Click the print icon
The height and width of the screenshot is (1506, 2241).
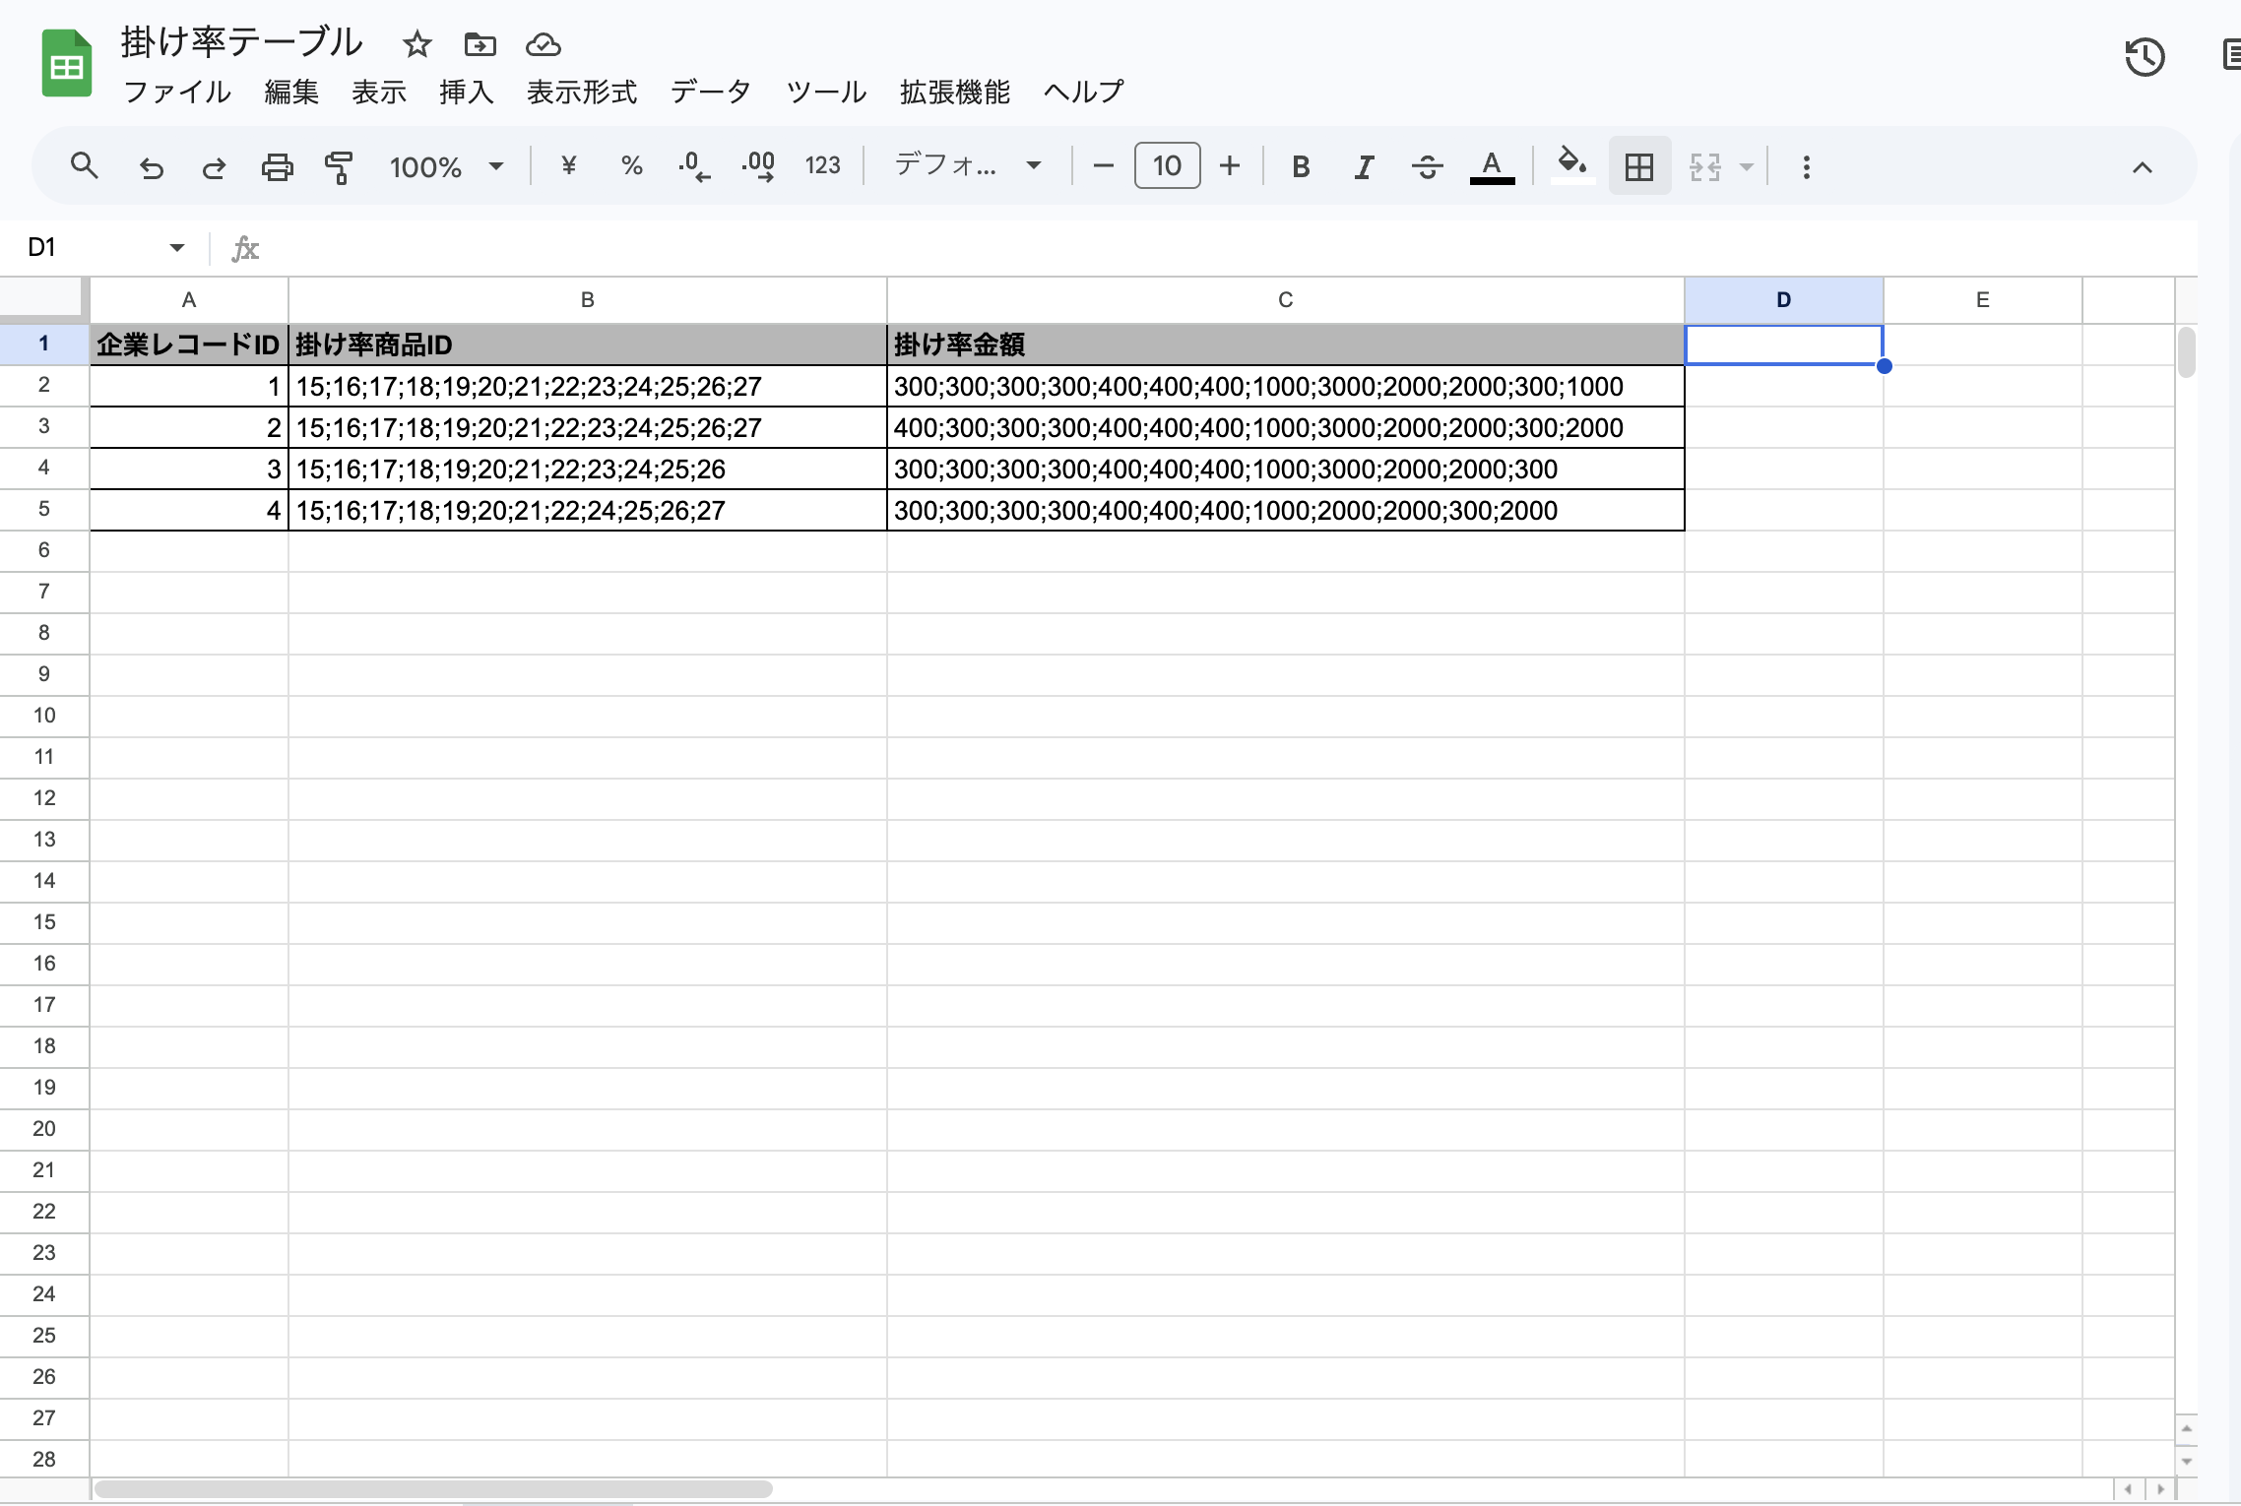click(277, 167)
